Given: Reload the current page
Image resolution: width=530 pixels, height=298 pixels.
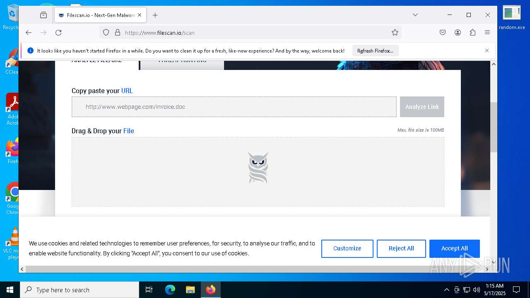Looking at the screenshot, I should [58, 32].
